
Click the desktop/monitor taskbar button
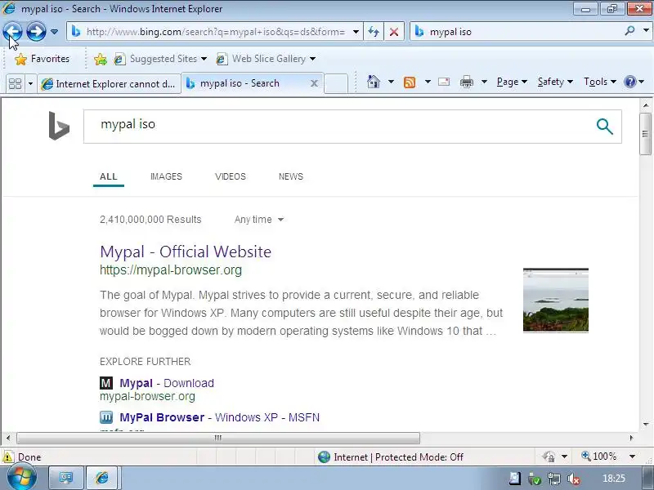click(x=66, y=478)
